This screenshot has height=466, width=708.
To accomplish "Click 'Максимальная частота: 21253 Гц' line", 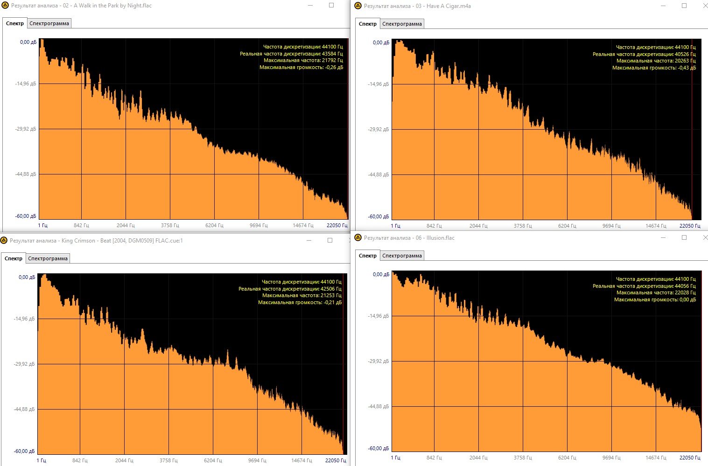I will click(301, 295).
